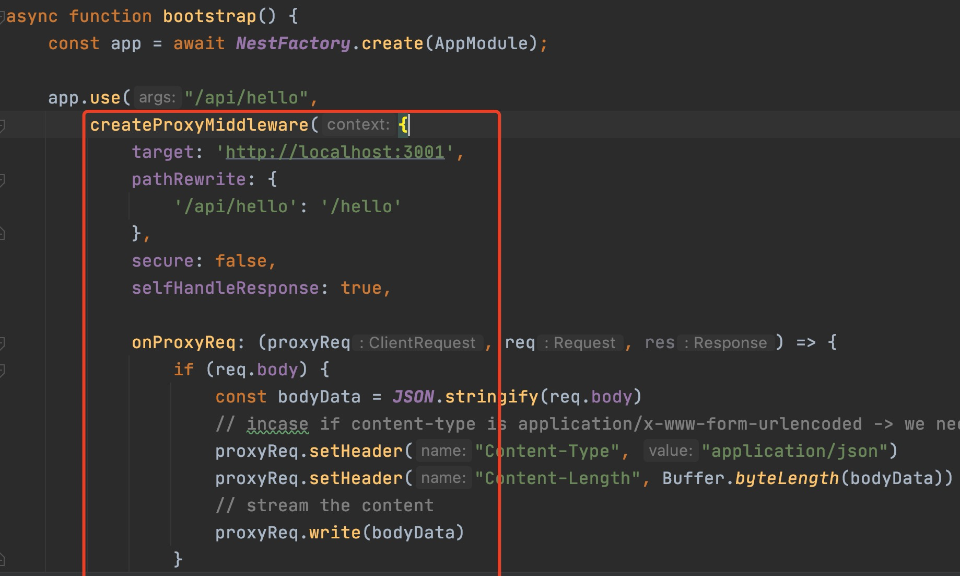The width and height of the screenshot is (960, 576).
Task: Click the // stream the content comment
Action: 324,505
